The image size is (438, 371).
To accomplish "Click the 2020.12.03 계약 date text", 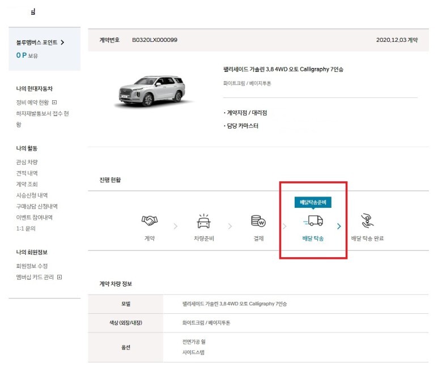I will [x=397, y=40].
